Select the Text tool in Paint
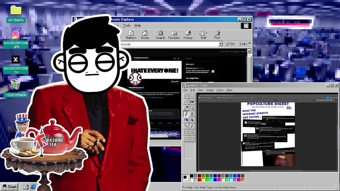The image size is (340, 191). pos(192,120)
